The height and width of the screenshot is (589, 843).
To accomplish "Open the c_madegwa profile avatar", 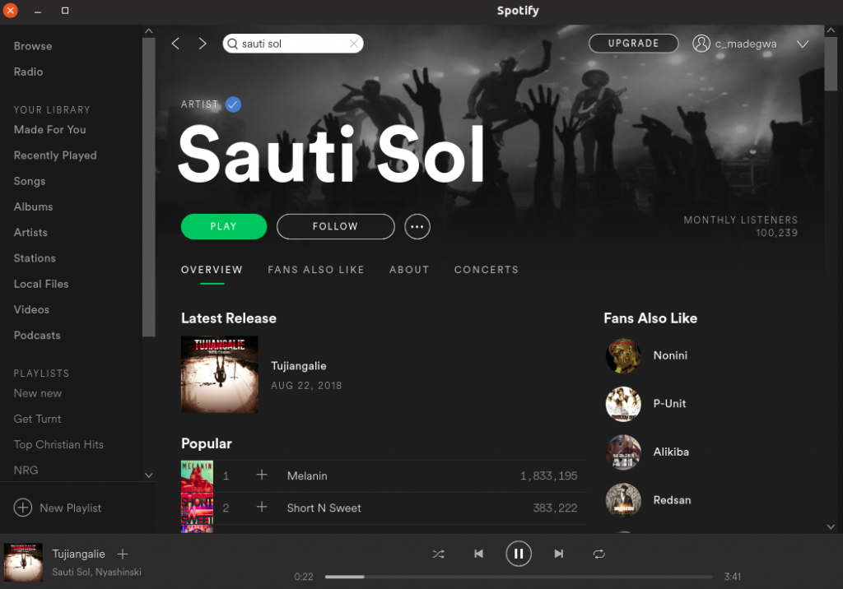I will [x=701, y=44].
